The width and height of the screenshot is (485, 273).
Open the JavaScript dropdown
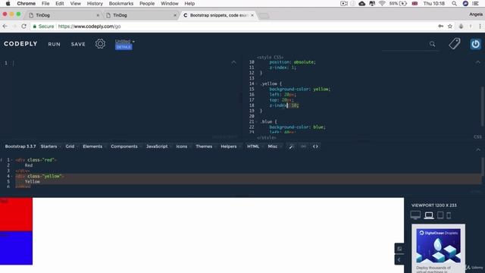coord(158,146)
